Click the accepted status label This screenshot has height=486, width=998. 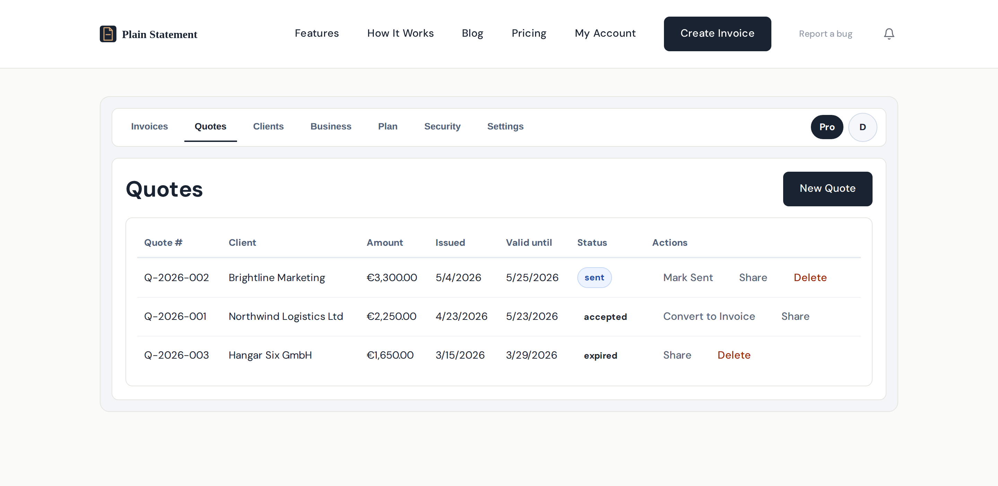[x=605, y=317]
